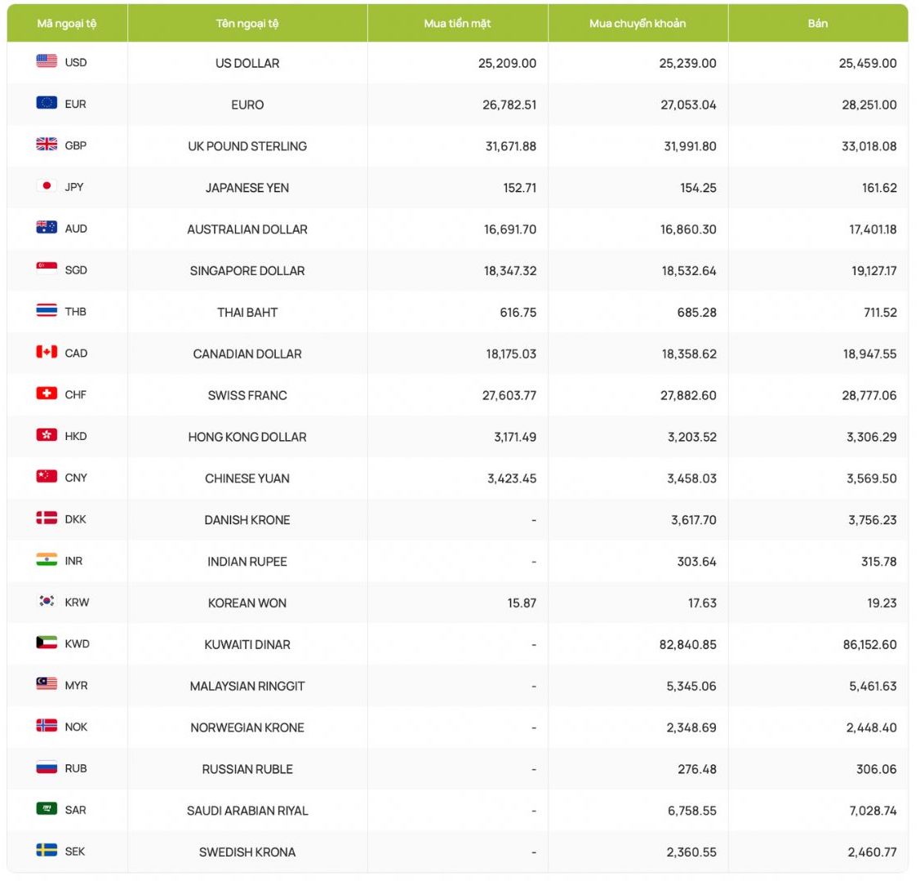Click THB transfer rate 685.28
This screenshot has width=920, height=881.
point(697,313)
